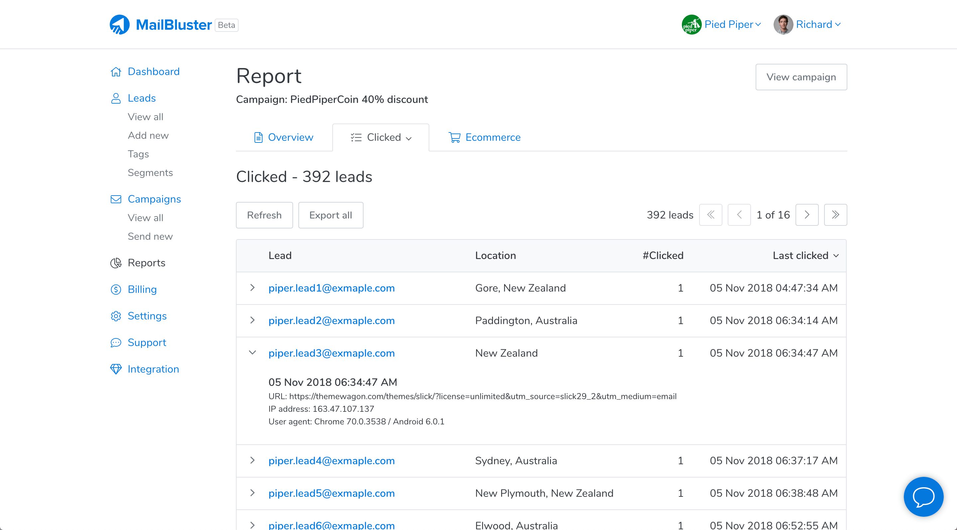The image size is (957, 530).
Task: Click the Reports pie chart icon
Action: (x=116, y=263)
